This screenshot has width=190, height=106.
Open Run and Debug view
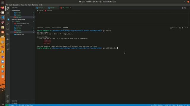point(8,24)
